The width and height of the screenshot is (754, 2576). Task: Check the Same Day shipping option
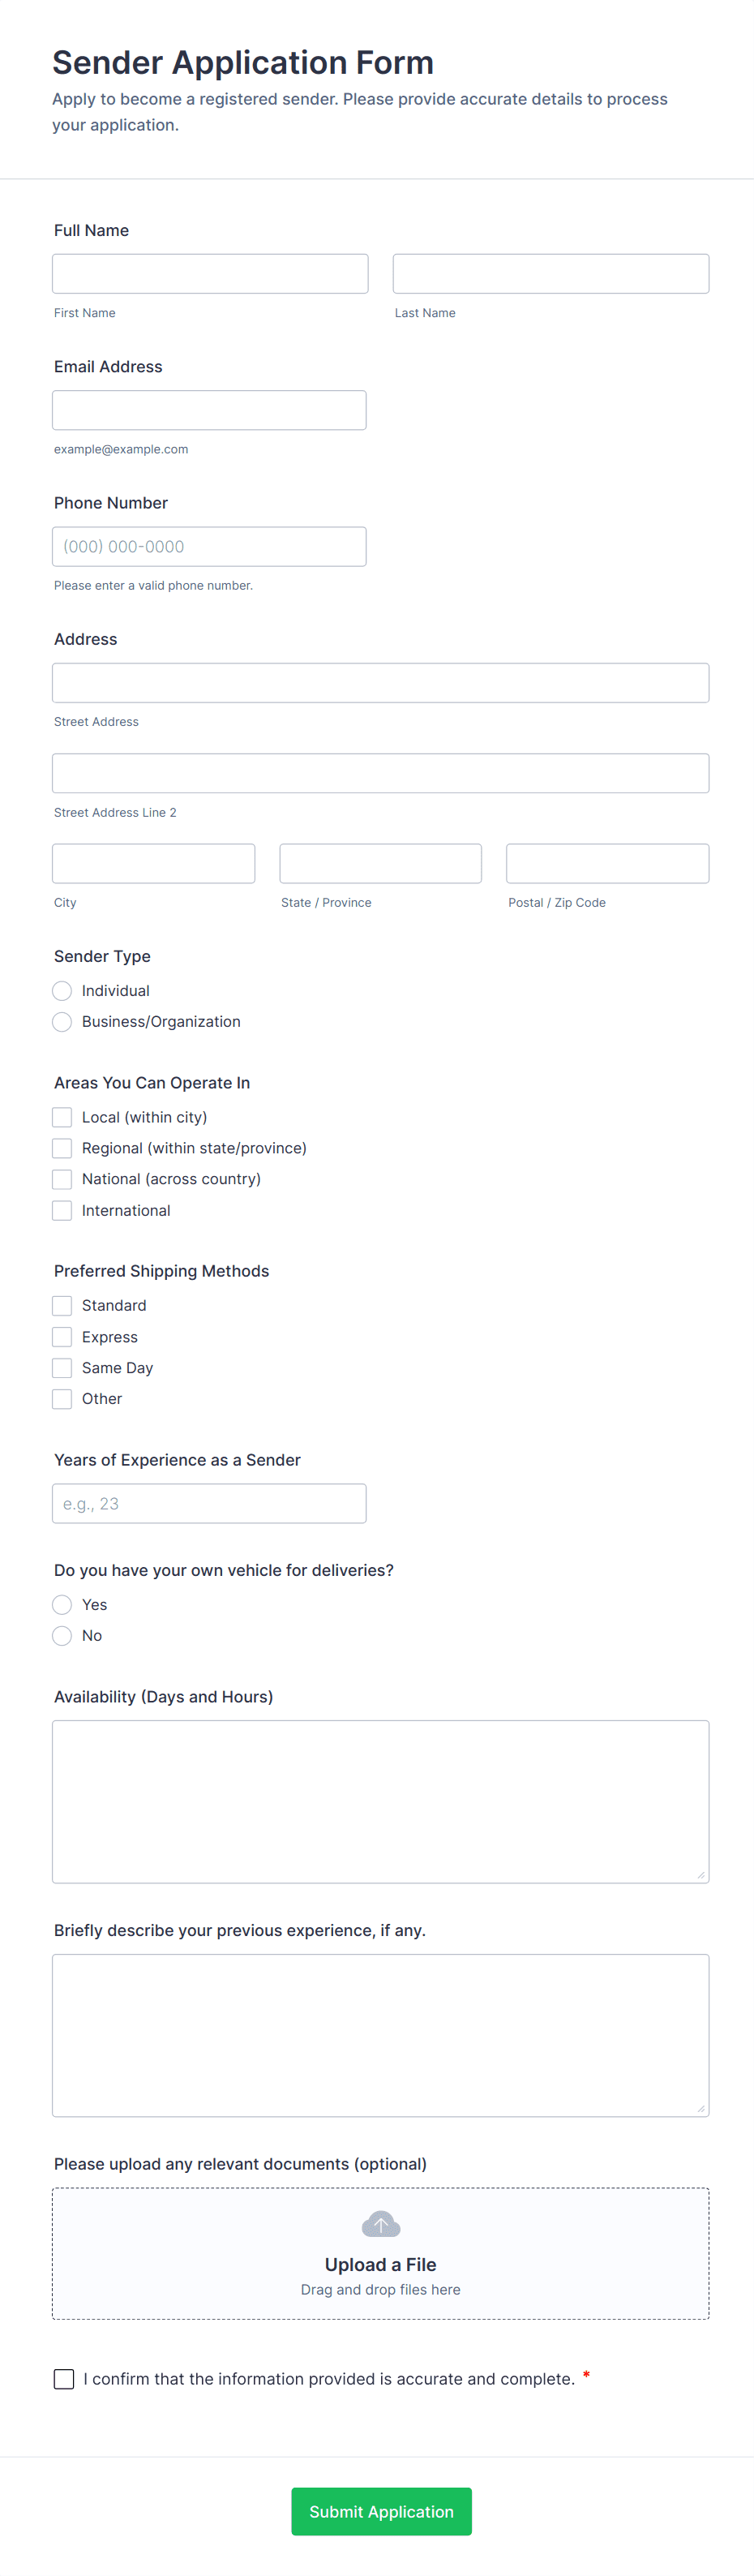pyautogui.click(x=62, y=1368)
